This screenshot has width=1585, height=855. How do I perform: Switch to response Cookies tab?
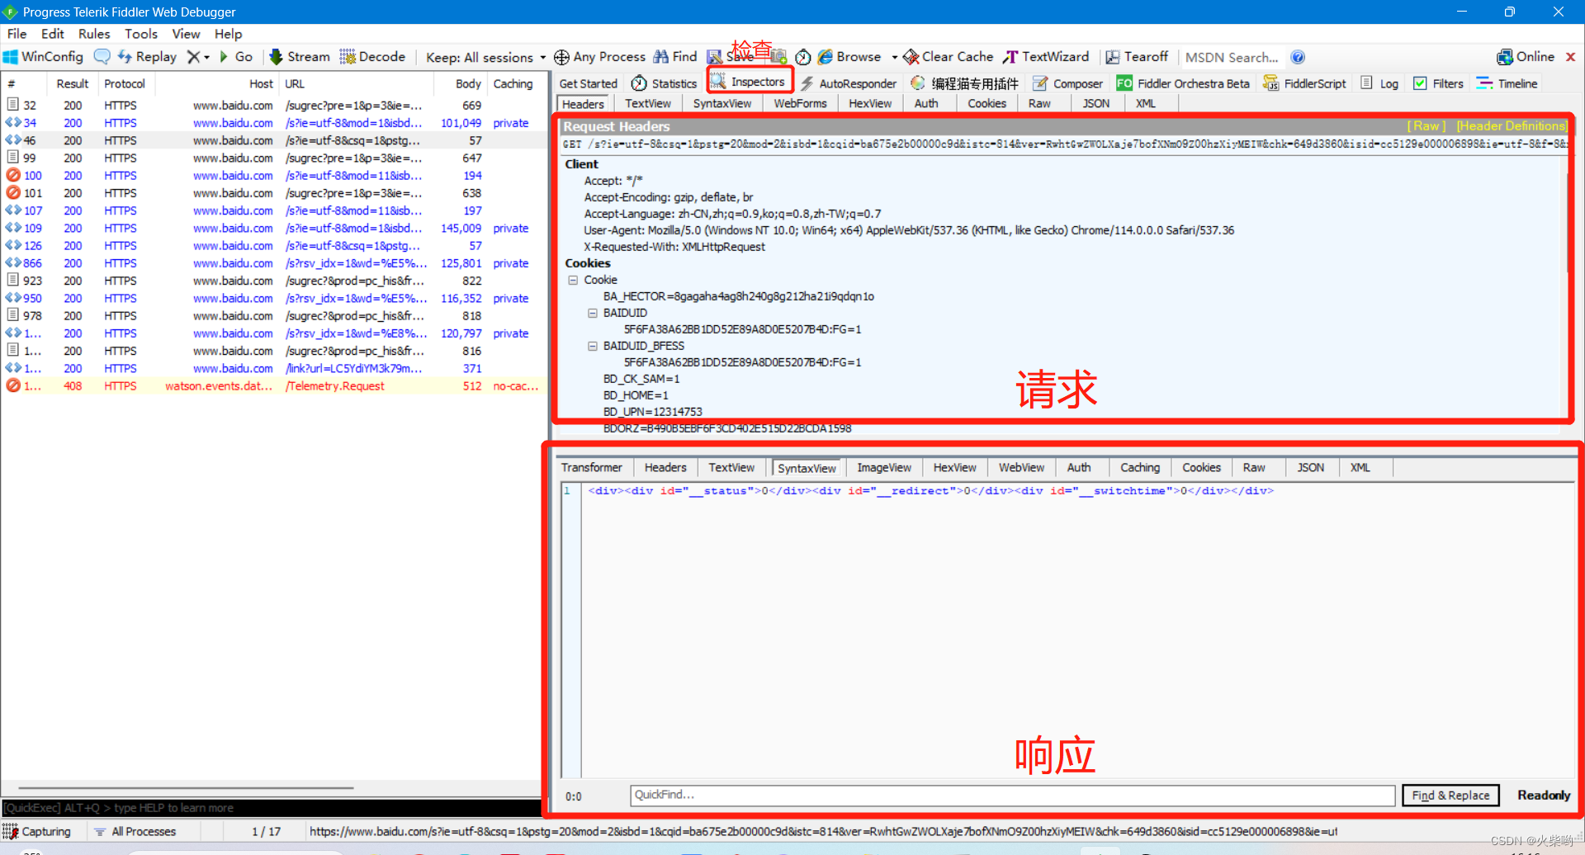tap(1201, 467)
